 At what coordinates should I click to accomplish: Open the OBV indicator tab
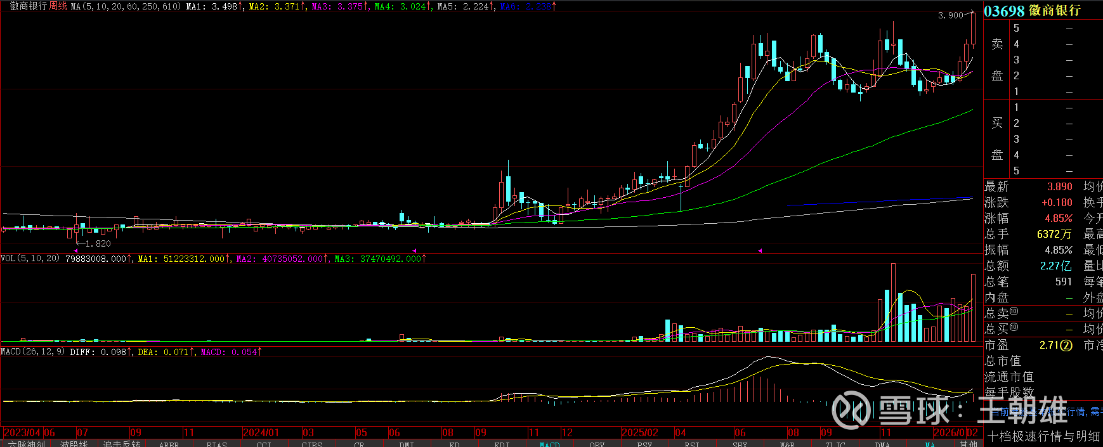tap(597, 444)
